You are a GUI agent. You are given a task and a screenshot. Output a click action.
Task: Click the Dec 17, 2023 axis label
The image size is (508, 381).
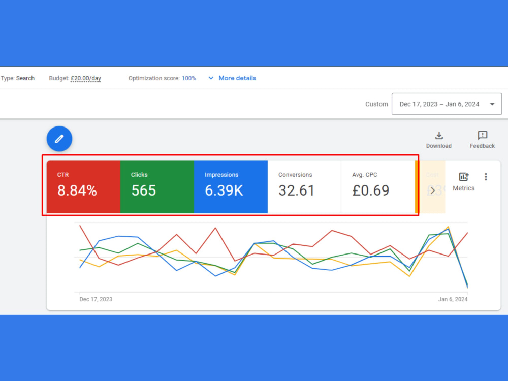coord(96,299)
